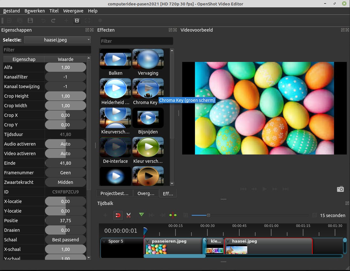350x271 pixels.
Task: Click the choose profile toolbar icon
Action: click(x=77, y=20)
